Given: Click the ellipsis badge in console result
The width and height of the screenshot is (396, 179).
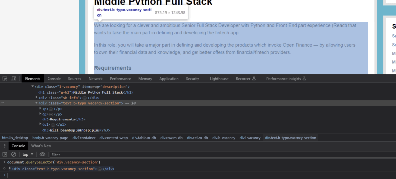Looking at the screenshot, I should (x=99, y=169).
